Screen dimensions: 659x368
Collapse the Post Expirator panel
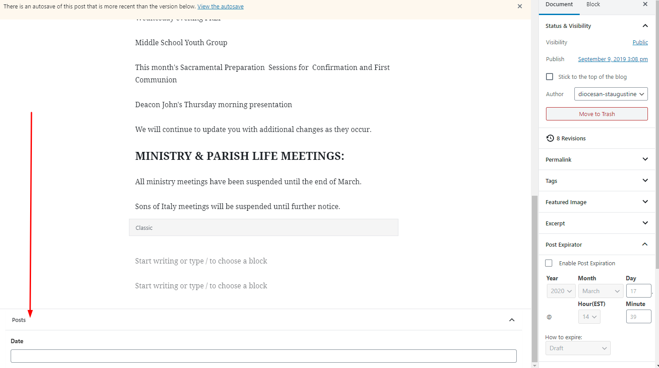[x=645, y=244]
